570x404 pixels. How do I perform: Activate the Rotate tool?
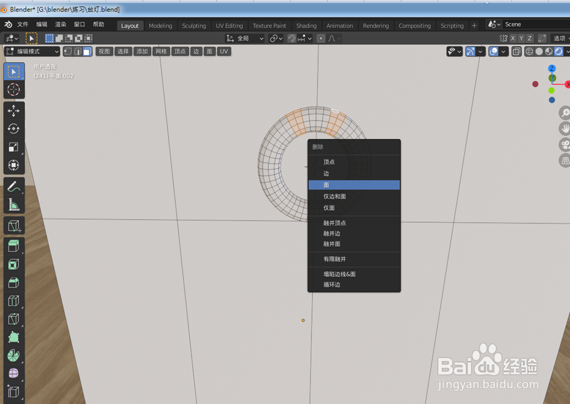(x=14, y=128)
